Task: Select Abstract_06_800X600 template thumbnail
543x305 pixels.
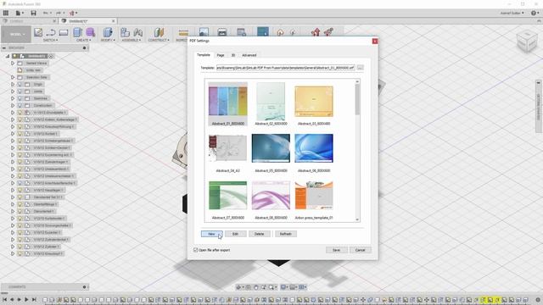Action: [x=314, y=152]
